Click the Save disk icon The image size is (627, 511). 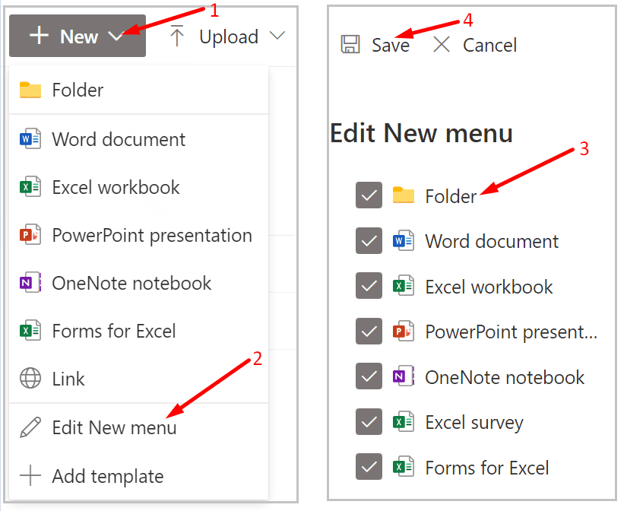click(350, 45)
